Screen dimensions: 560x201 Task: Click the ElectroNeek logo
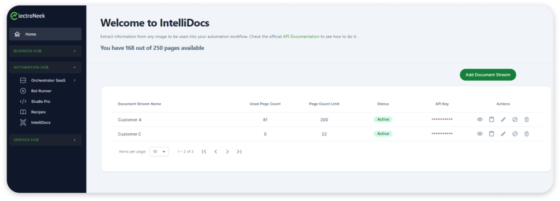click(x=28, y=16)
